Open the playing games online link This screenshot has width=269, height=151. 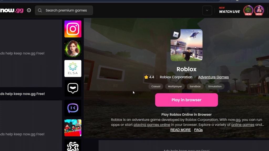152,125
